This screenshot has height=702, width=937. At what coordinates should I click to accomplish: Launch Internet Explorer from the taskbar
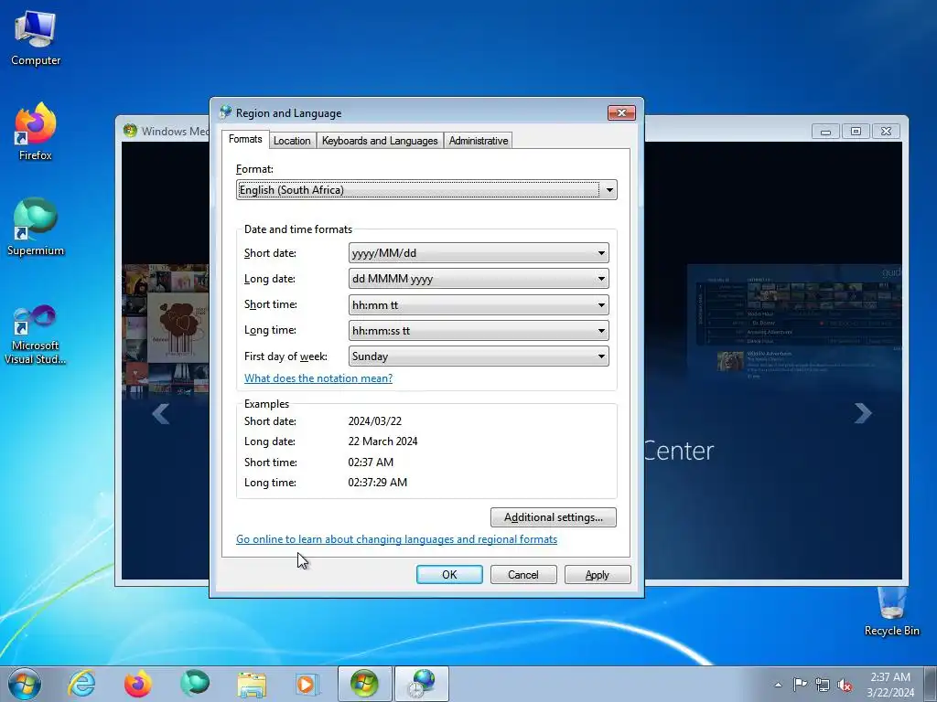click(81, 684)
